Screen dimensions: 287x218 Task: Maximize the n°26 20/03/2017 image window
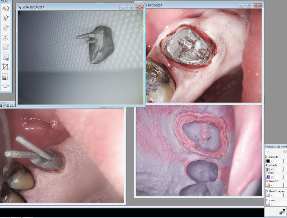tap(131, 7)
